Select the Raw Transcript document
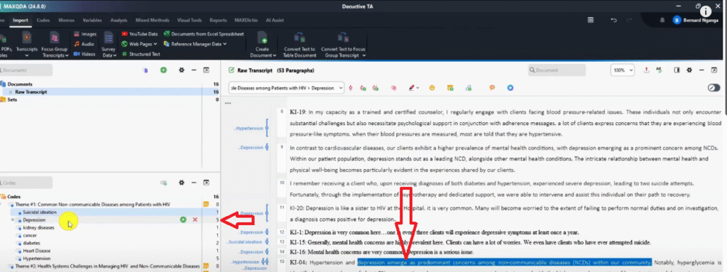Viewport: 727px width, 272px height. click(x=31, y=92)
